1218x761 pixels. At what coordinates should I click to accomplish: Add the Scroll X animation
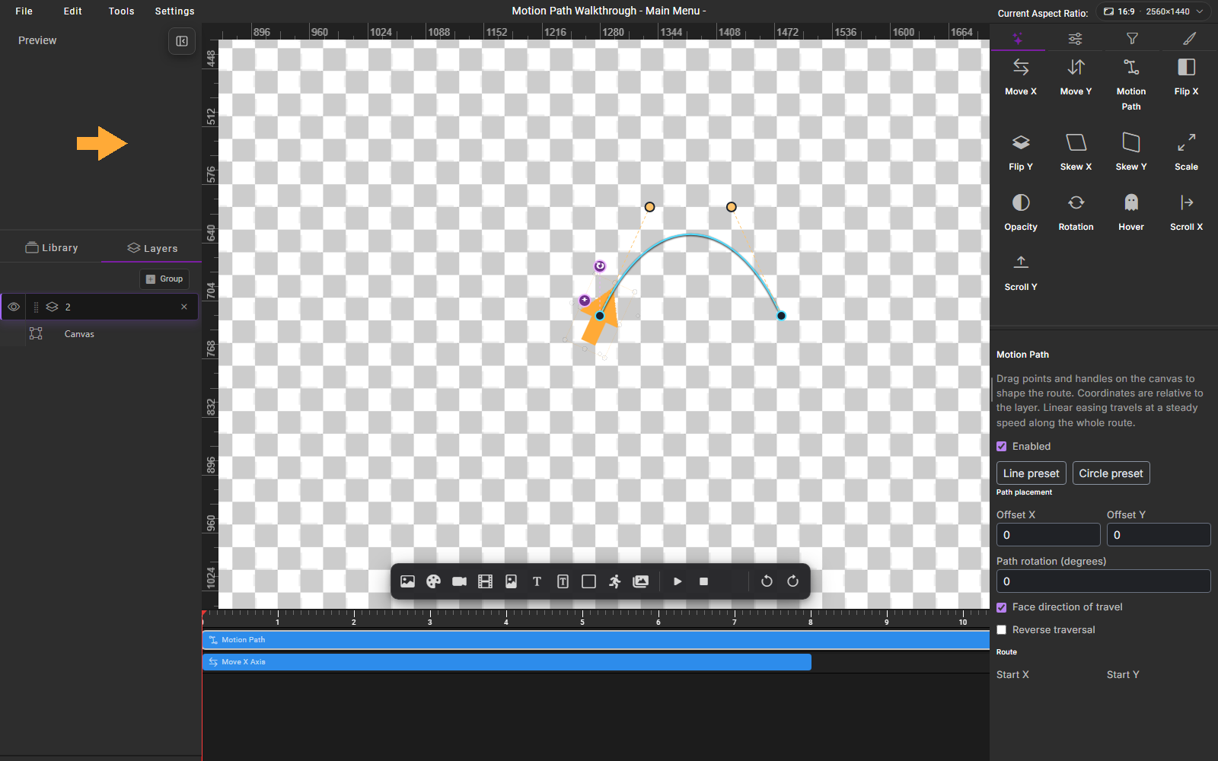1186,212
